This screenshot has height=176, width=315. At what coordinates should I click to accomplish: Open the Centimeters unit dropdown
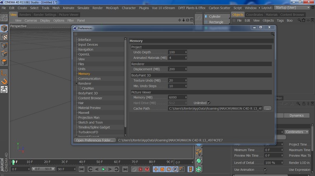tap(297, 132)
